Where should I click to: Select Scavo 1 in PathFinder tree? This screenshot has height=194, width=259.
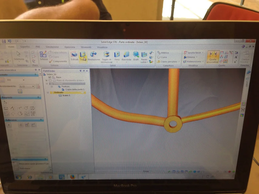66,95
